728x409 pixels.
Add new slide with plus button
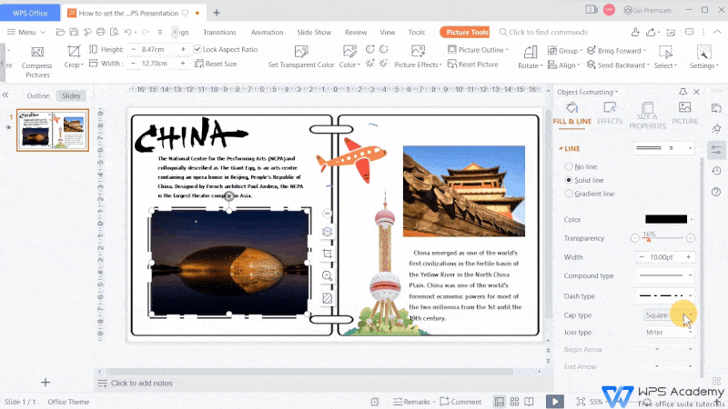(45, 383)
